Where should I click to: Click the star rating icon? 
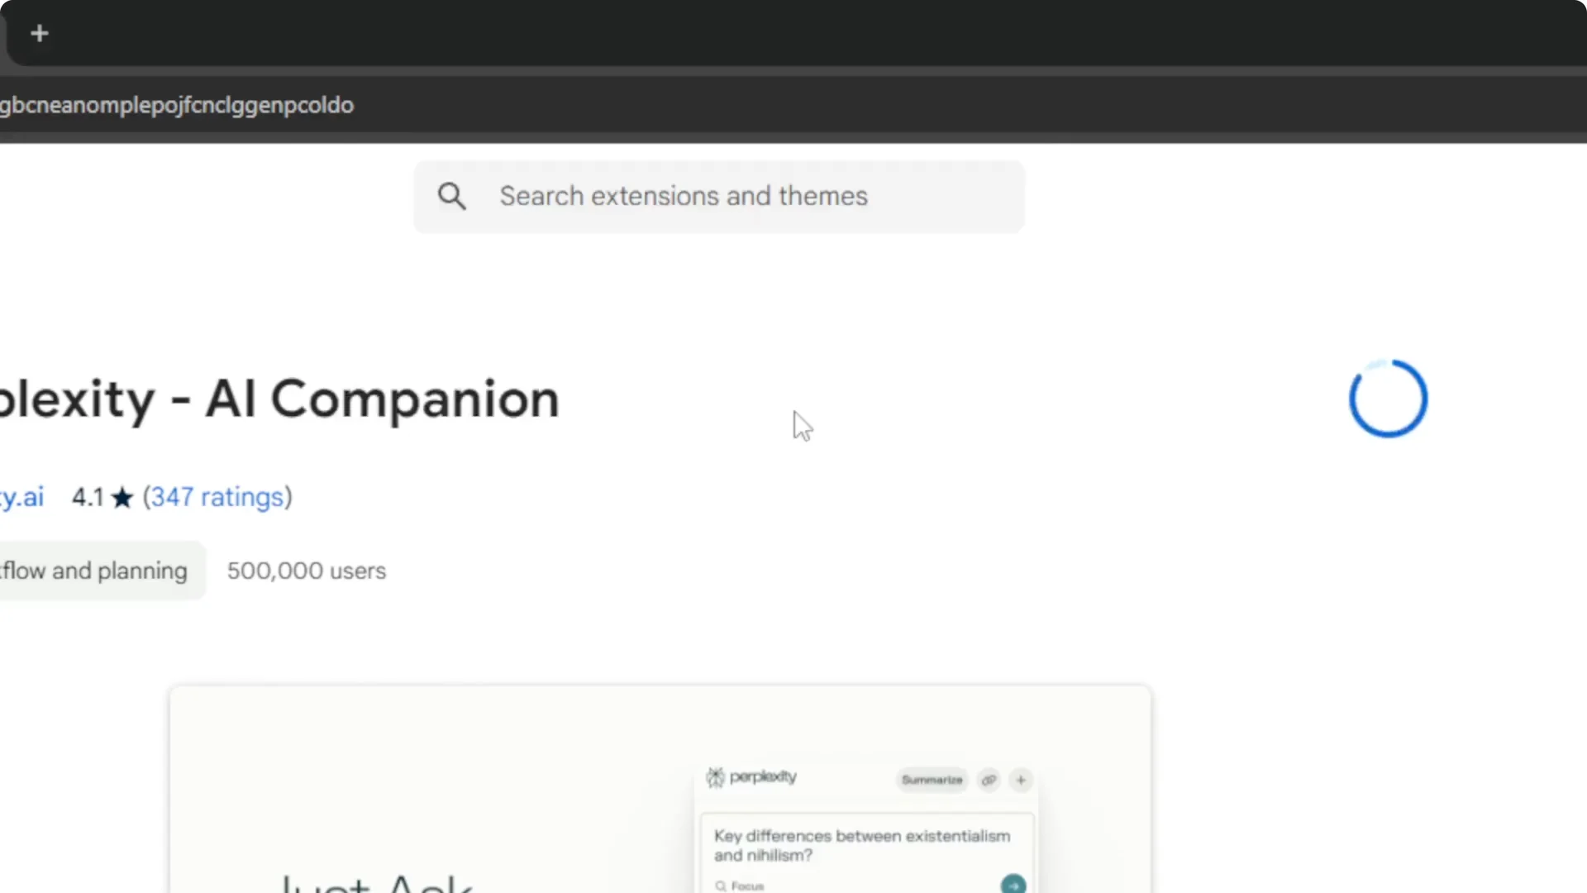point(122,497)
